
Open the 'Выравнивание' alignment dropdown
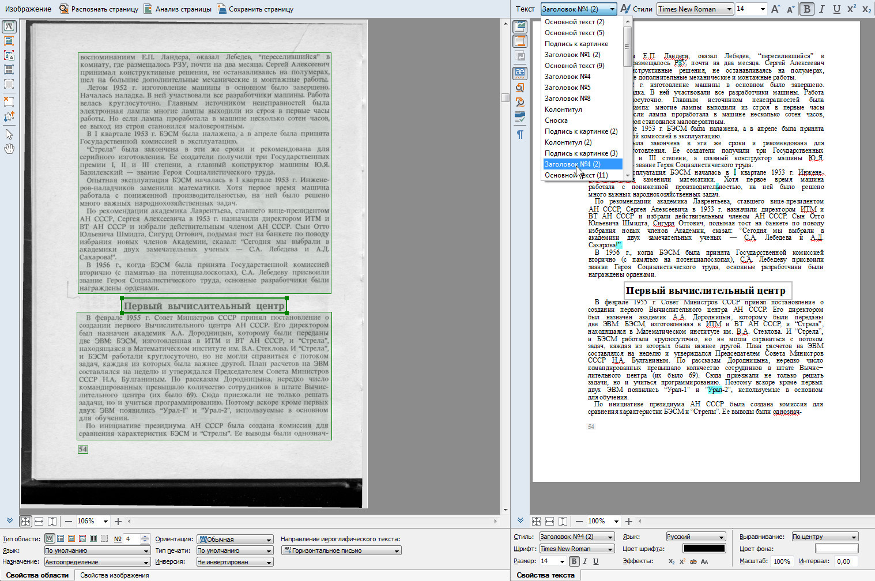(x=824, y=537)
